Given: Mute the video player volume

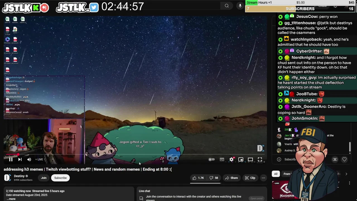Looking at the screenshot, I should point(29,159).
